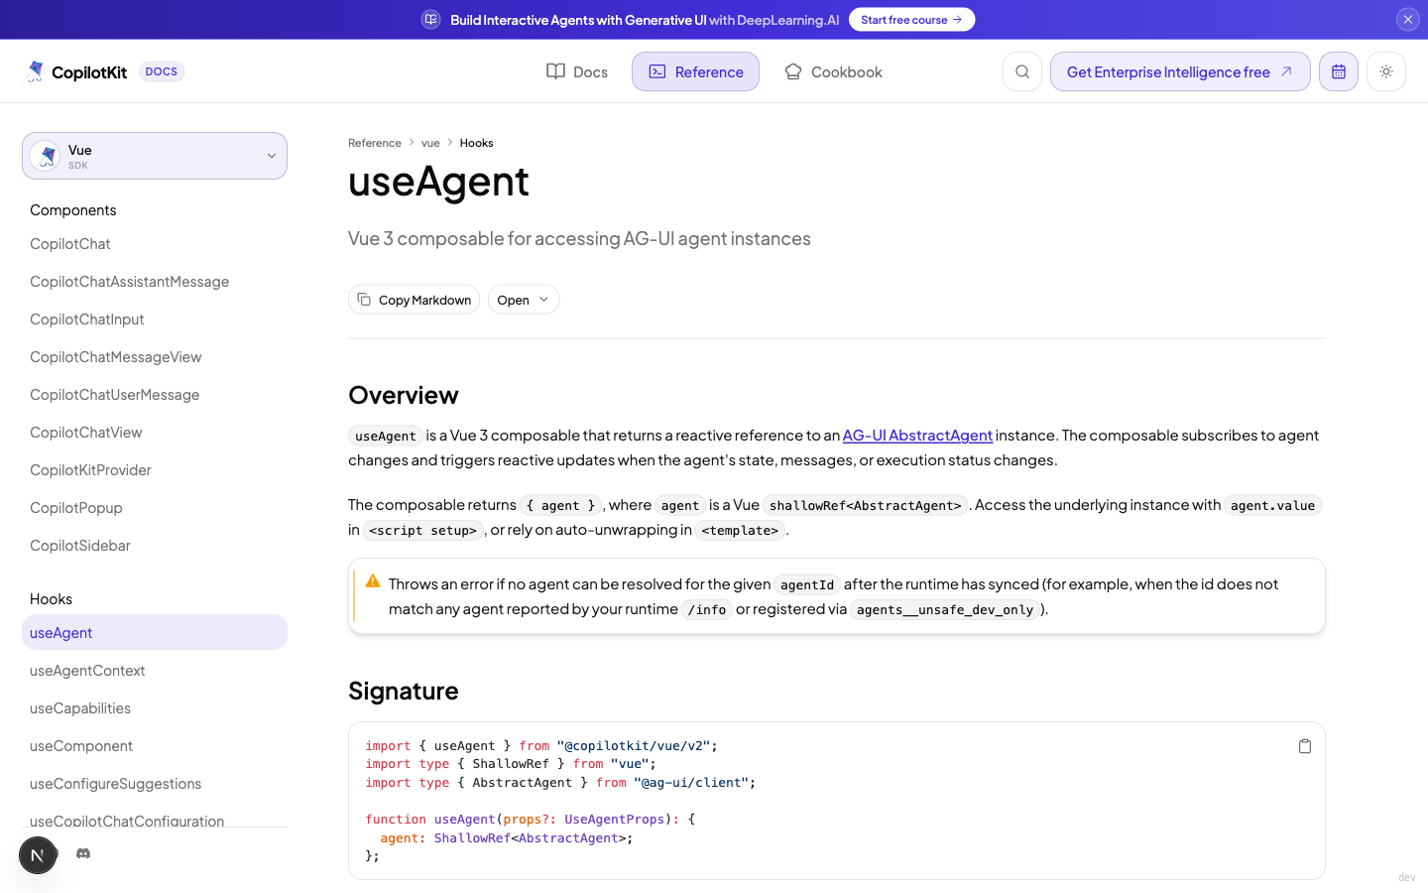
Task: Open the Cookbook tab
Action: (833, 71)
